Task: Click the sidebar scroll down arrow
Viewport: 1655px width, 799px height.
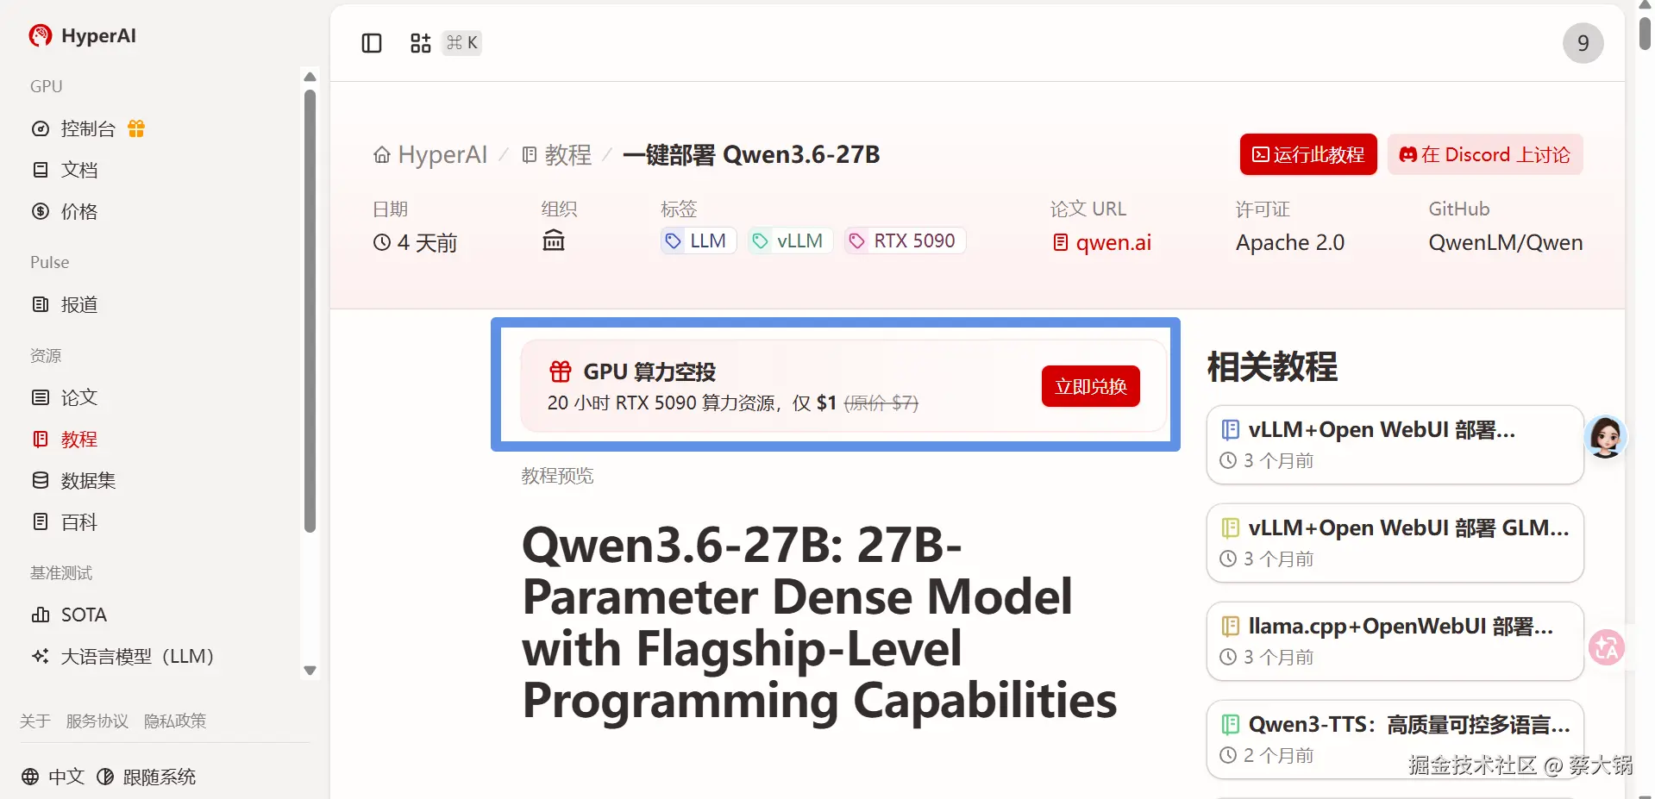Action: pos(310,671)
